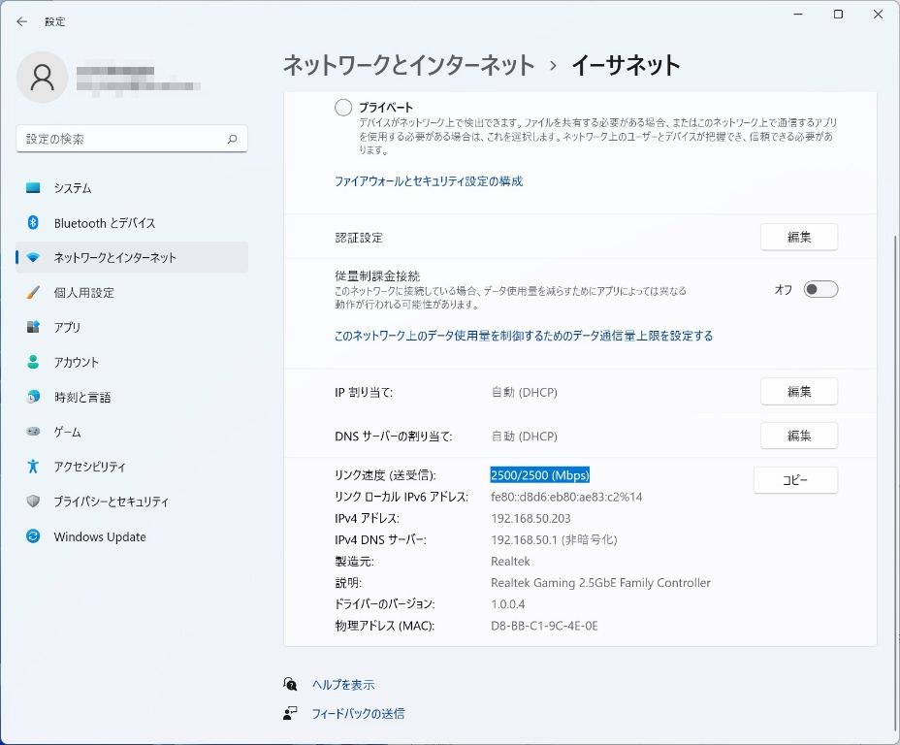The height and width of the screenshot is (745, 900).
Task: Click 編集 button for 認証設定
Action: 798,237
